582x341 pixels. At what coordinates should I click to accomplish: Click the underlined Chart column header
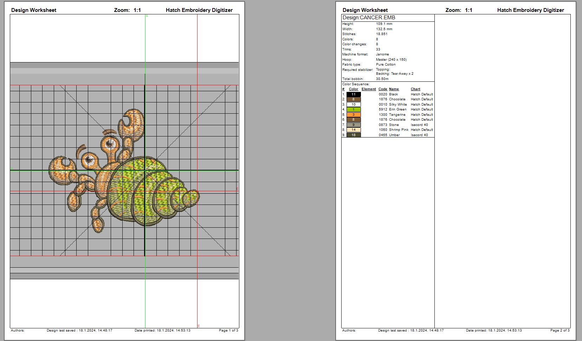(x=415, y=89)
